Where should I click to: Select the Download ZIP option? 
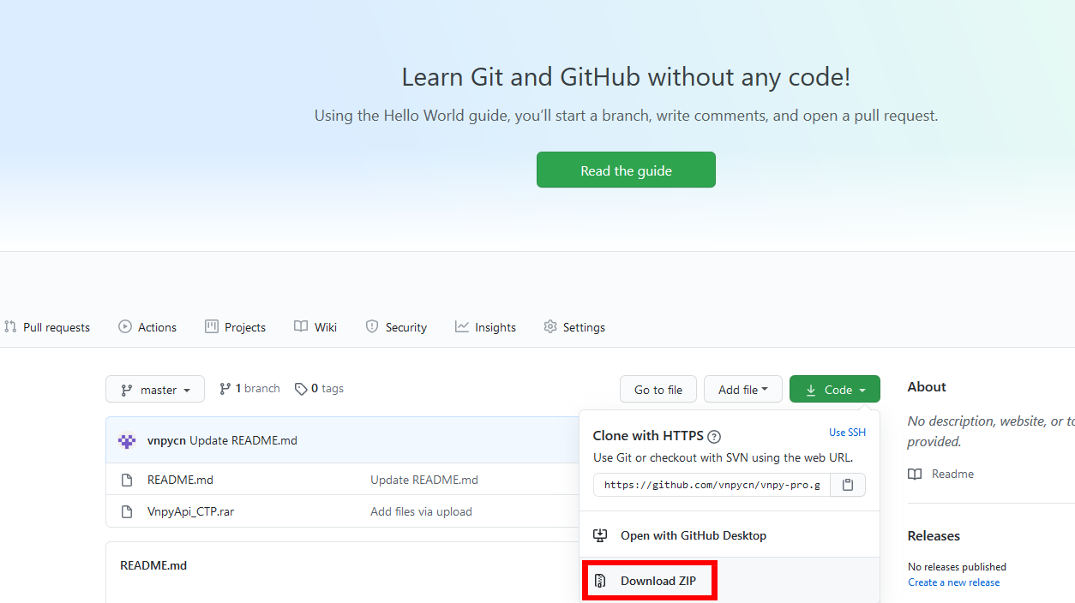[649, 581]
